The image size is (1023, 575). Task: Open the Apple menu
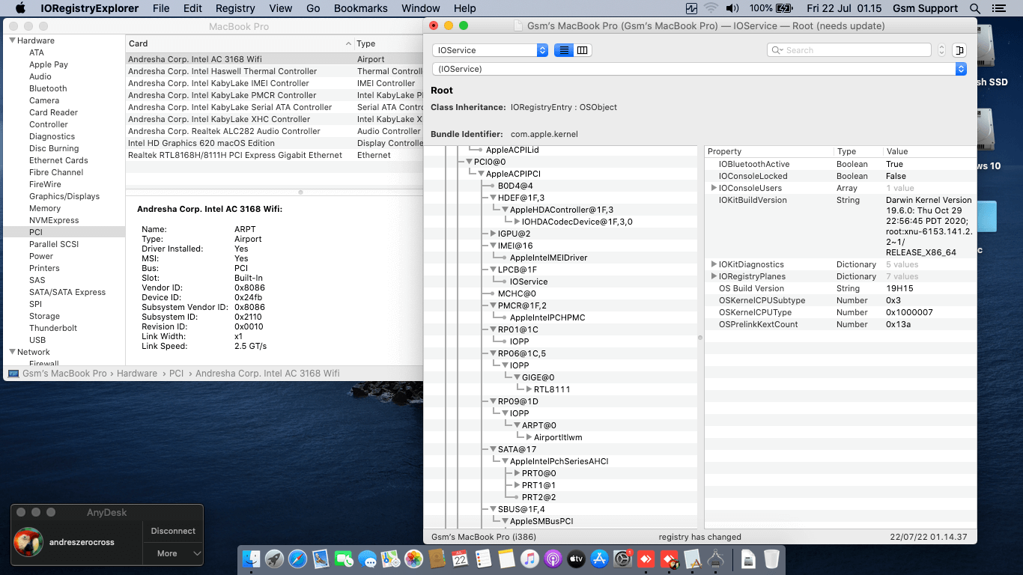20,8
